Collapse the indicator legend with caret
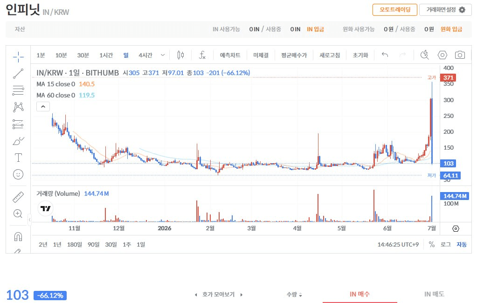This screenshot has height=303, width=477. [x=43, y=106]
